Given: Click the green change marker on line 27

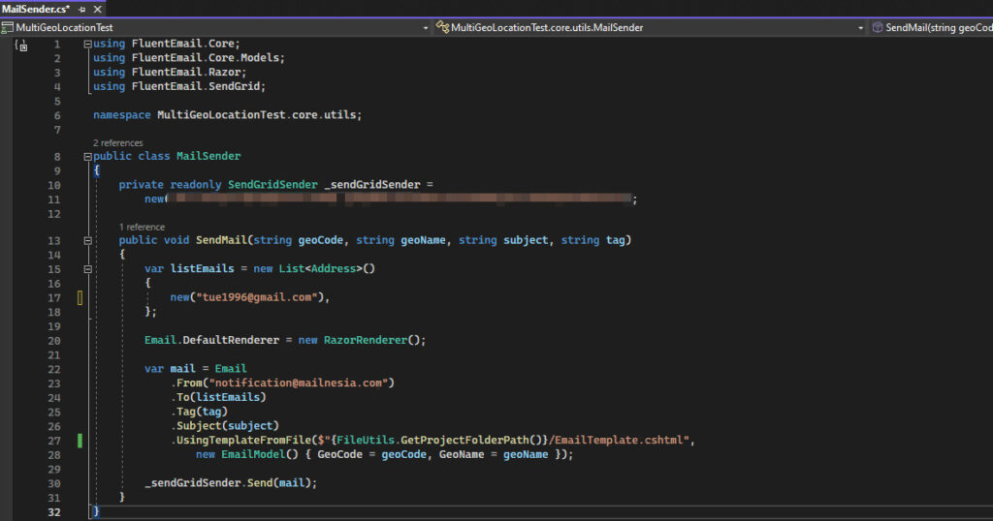Looking at the screenshot, I should coord(80,441).
